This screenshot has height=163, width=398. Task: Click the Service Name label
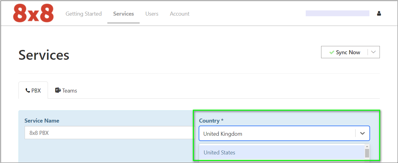[x=42, y=121]
